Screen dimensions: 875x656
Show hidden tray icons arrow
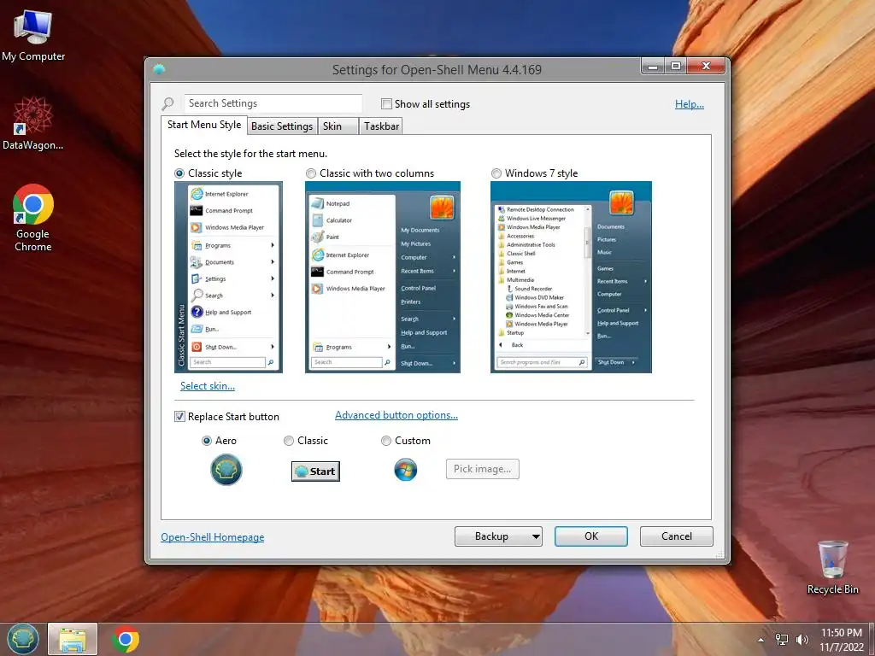click(760, 640)
